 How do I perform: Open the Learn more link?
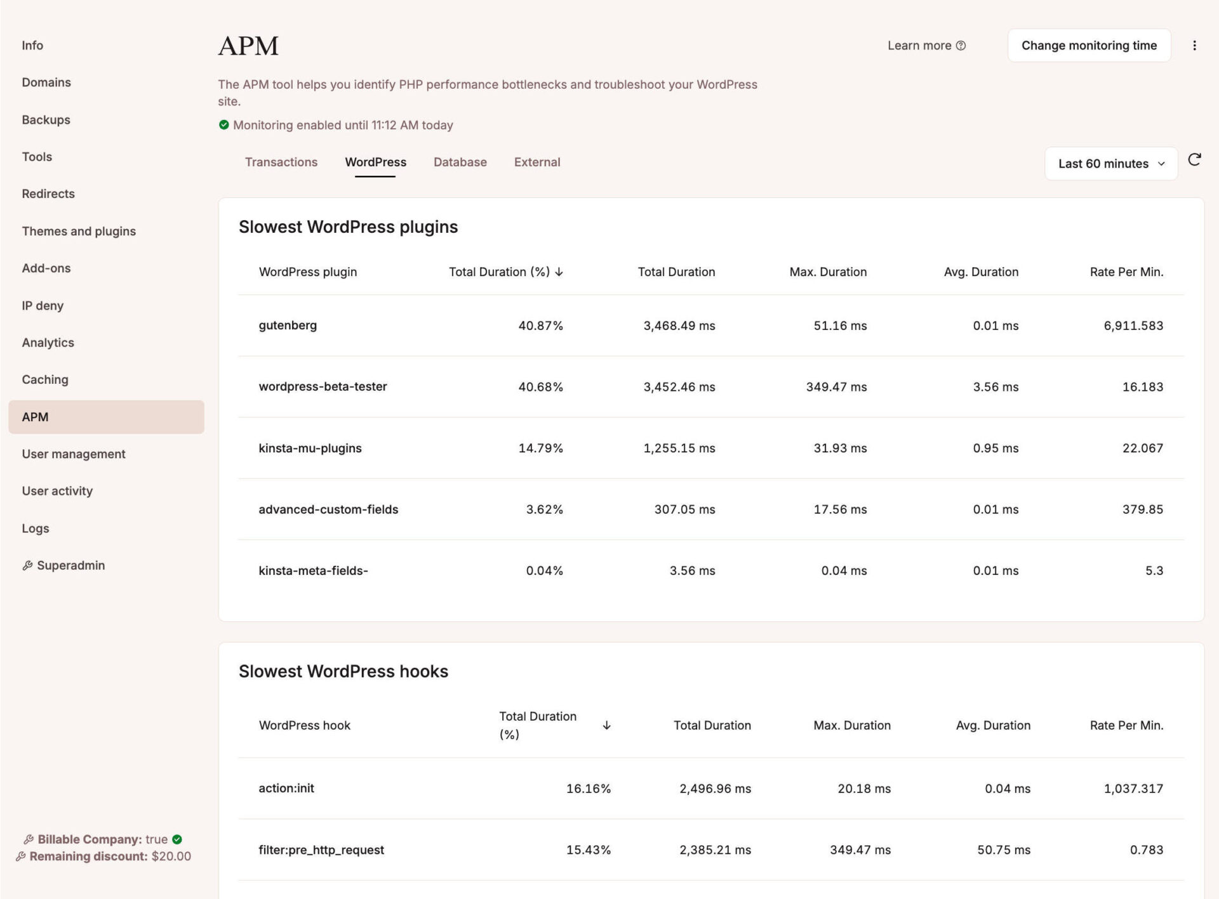point(920,45)
